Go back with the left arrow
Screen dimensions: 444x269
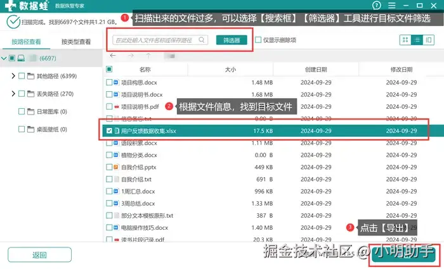coord(113,56)
